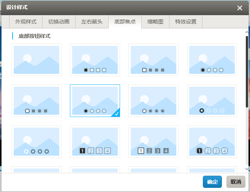Click the 确定 button to confirm
The image size is (250, 192).
[x=212, y=182]
